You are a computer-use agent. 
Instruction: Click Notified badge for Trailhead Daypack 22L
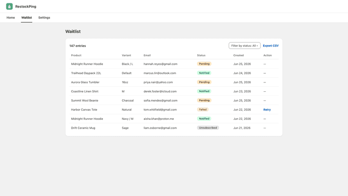click(204, 73)
